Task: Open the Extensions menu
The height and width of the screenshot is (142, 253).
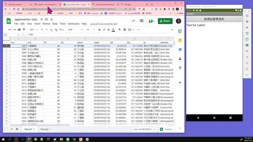Action: click(74, 24)
